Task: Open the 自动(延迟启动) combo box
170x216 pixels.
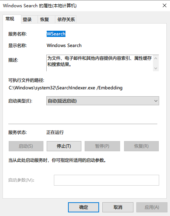Action: (103, 101)
